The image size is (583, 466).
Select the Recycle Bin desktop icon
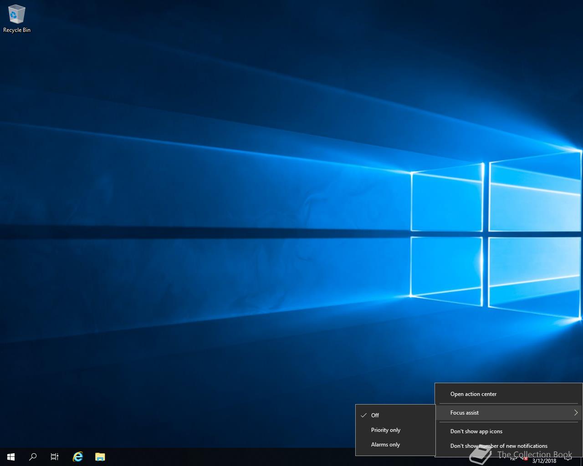point(17,19)
